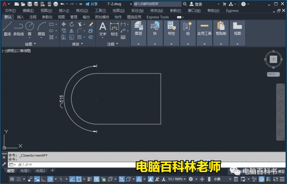Open the 视图 panel button in ribbon
This screenshot has width=287, height=184.
[237, 33]
